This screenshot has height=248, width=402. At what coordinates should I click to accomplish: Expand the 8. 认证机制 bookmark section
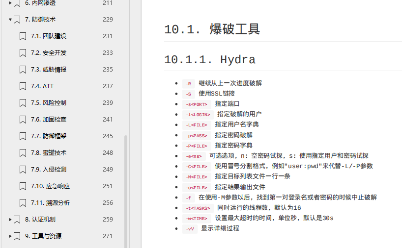[x=10, y=220]
